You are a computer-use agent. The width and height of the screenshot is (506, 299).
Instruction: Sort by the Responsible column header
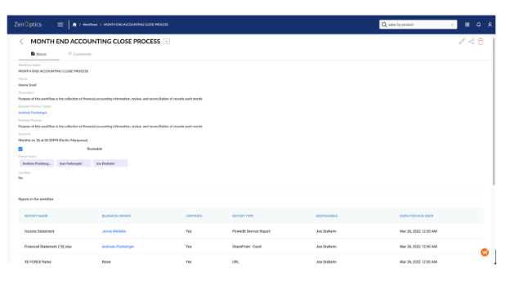click(327, 216)
